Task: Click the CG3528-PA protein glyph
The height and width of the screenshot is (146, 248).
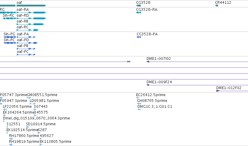Action: coord(139,37)
